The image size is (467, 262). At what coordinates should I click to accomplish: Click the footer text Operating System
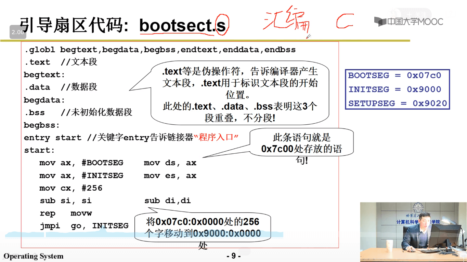point(34,256)
